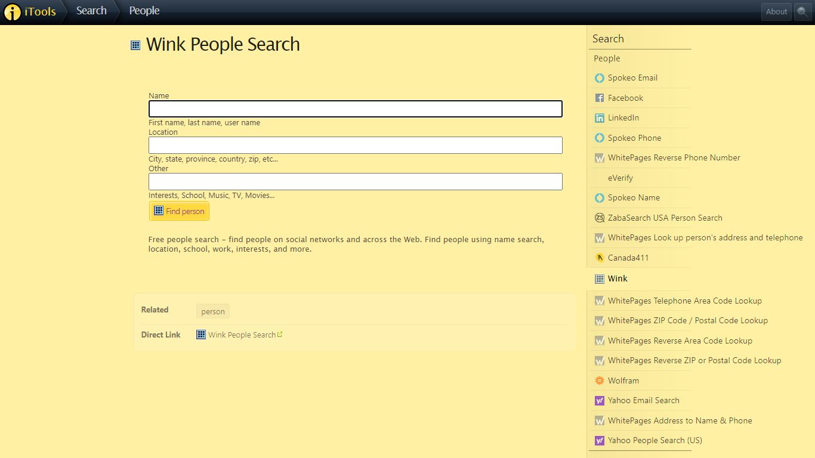Viewport: 815px width, 458px height.
Task: Open the Spokeo Phone link
Action: click(634, 138)
